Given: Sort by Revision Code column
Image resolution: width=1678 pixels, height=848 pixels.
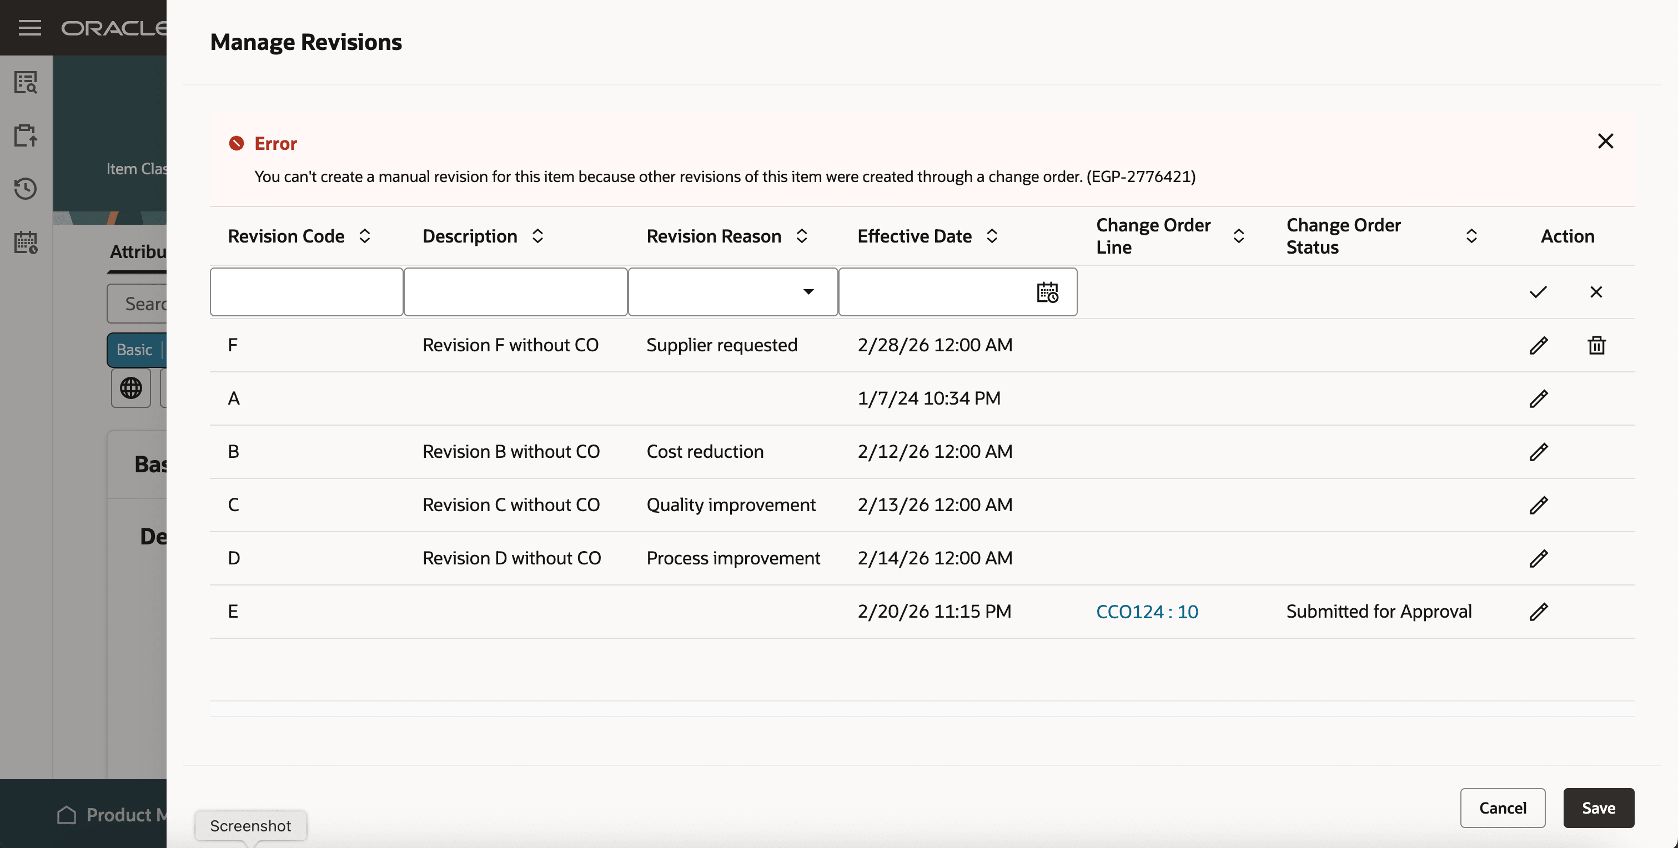Looking at the screenshot, I should click(365, 236).
